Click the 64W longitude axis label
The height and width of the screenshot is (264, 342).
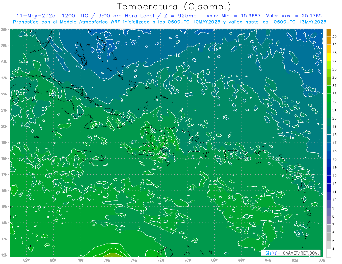point(268,260)
